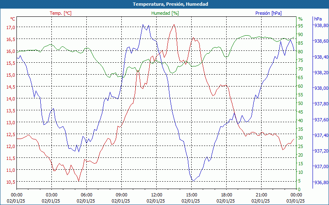The width and height of the screenshot is (329, 205).
Task: Click the blue 'Presión [hPa]' legend label
Action: pos(269,13)
